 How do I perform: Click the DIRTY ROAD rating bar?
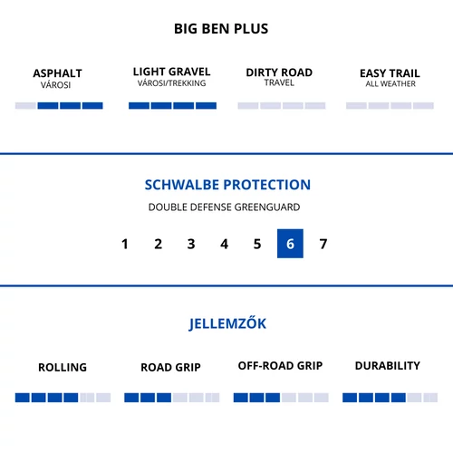[x=282, y=105]
